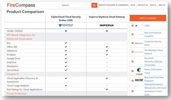Click CipherCloud checkmark in ServiceNow row
The image size is (171, 100).
[66, 70]
